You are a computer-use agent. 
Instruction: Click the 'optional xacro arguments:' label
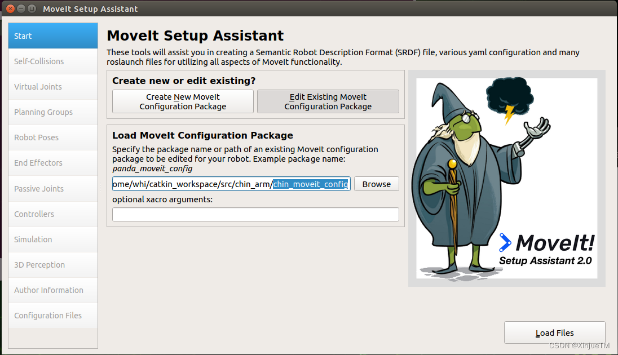162,199
